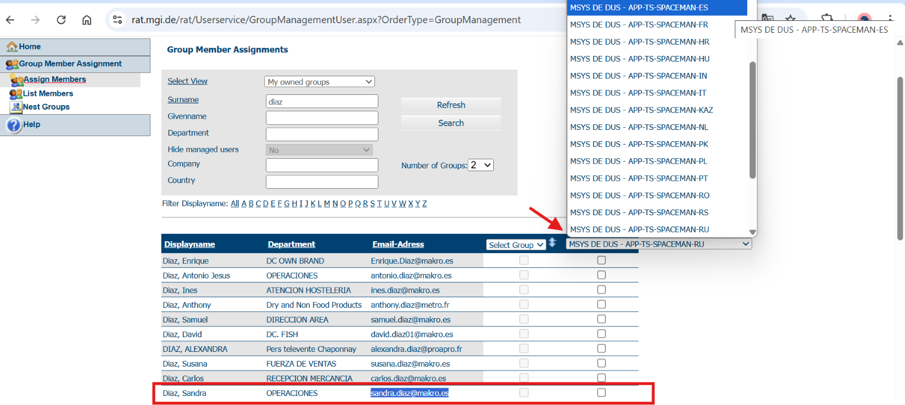905x405 pixels.
Task: Go back with browser back arrow
Action: tap(10, 20)
